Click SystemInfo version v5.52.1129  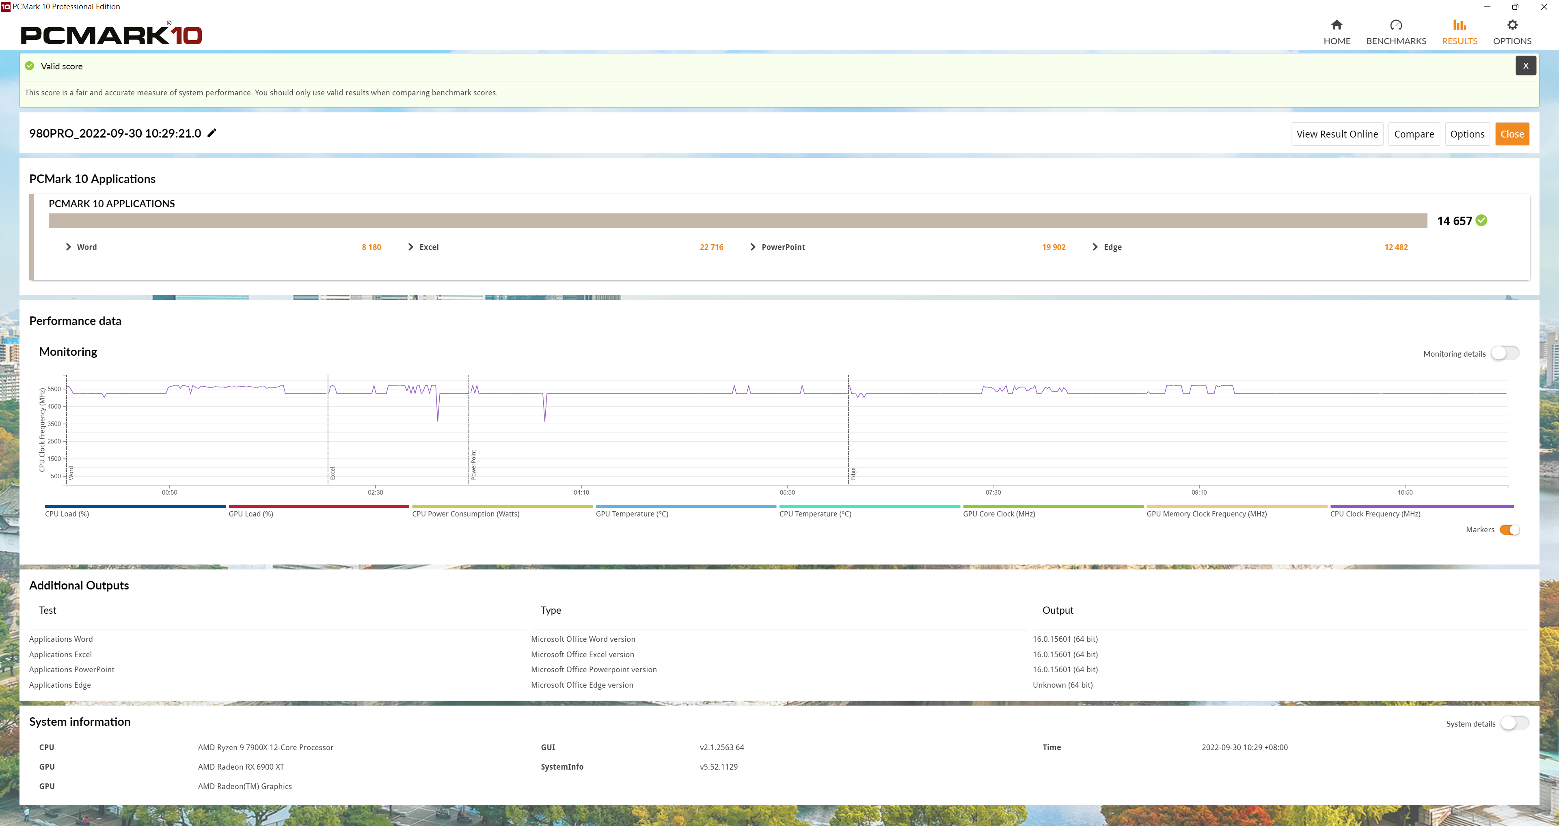(718, 767)
